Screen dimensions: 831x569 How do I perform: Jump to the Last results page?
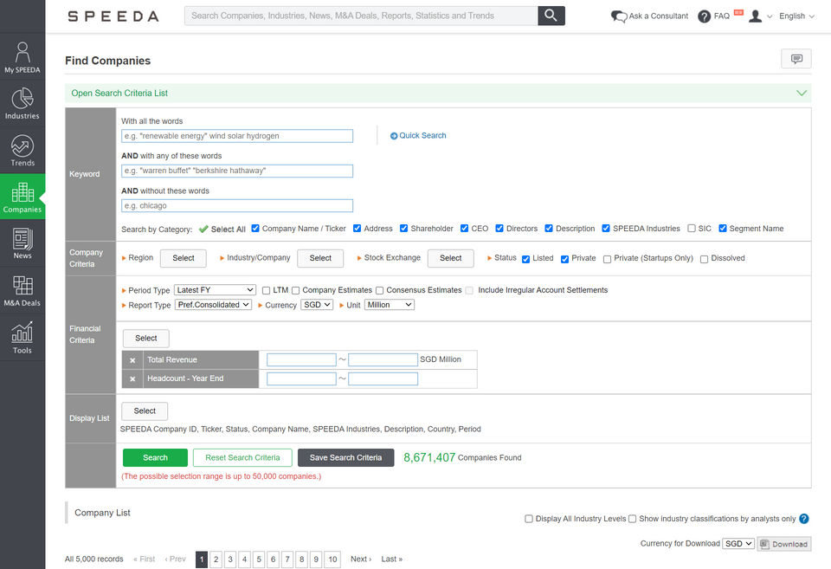pyautogui.click(x=391, y=559)
